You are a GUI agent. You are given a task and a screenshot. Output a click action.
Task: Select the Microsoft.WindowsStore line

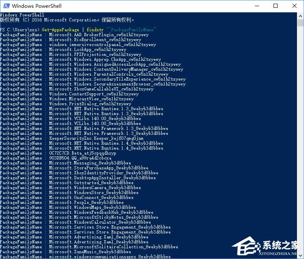click(x=69, y=192)
